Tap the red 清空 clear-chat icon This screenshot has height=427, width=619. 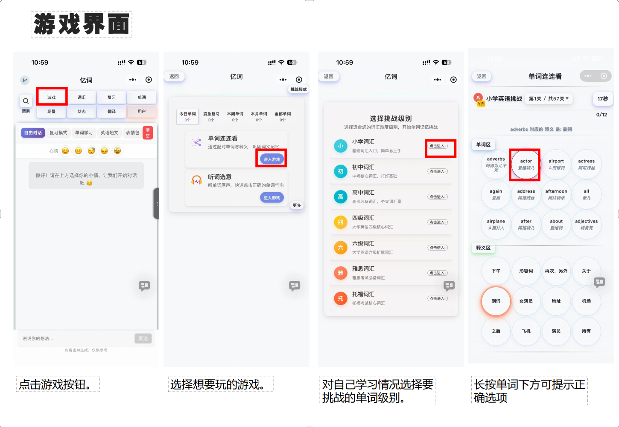[147, 133]
